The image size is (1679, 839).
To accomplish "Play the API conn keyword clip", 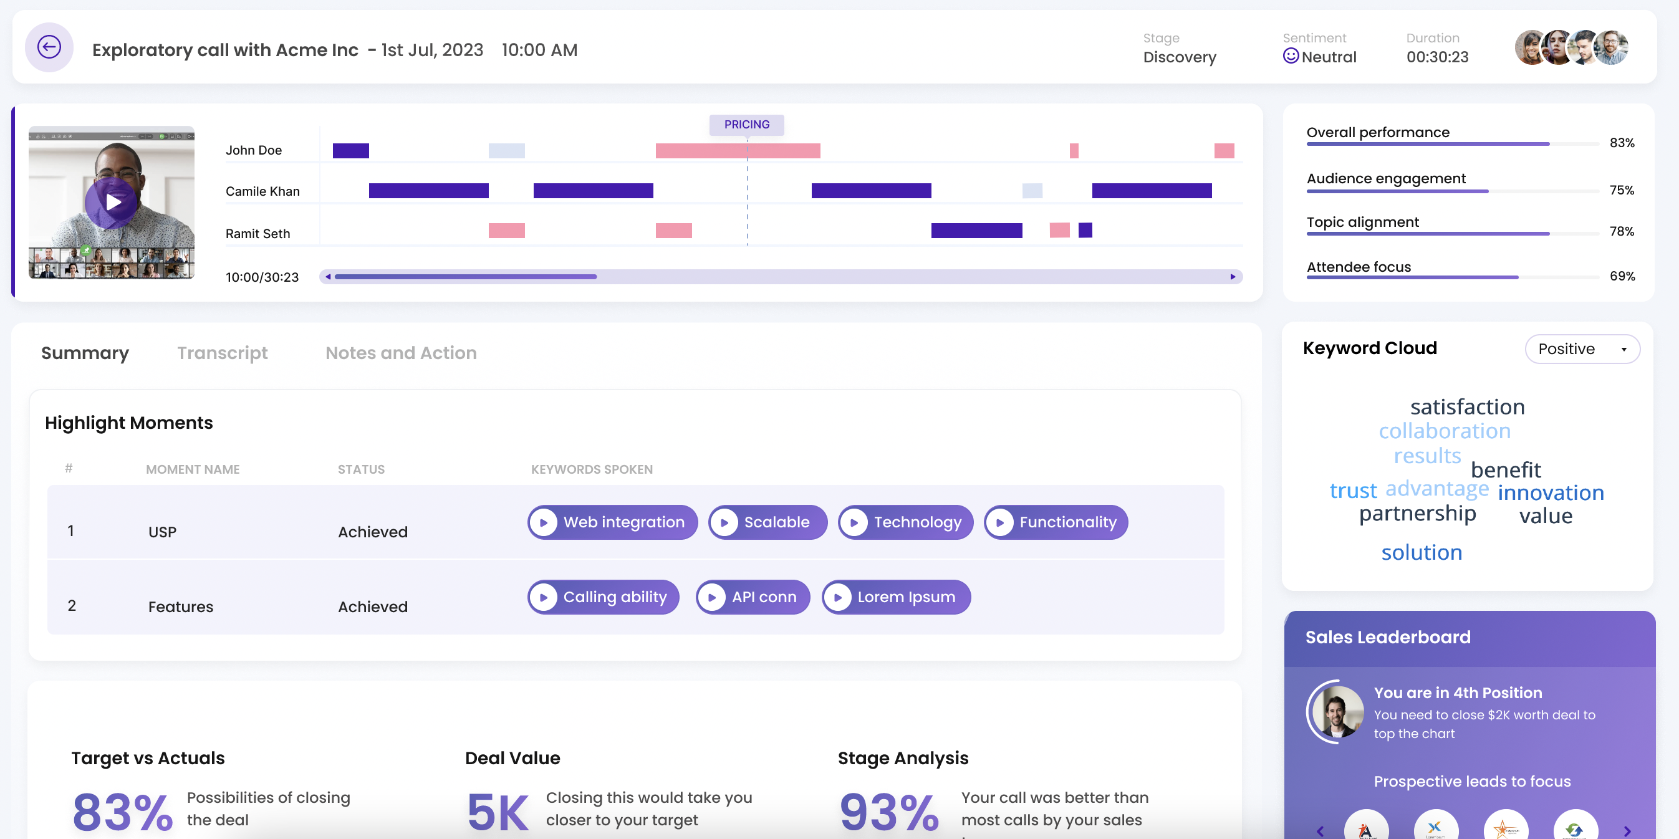I will click(x=712, y=597).
